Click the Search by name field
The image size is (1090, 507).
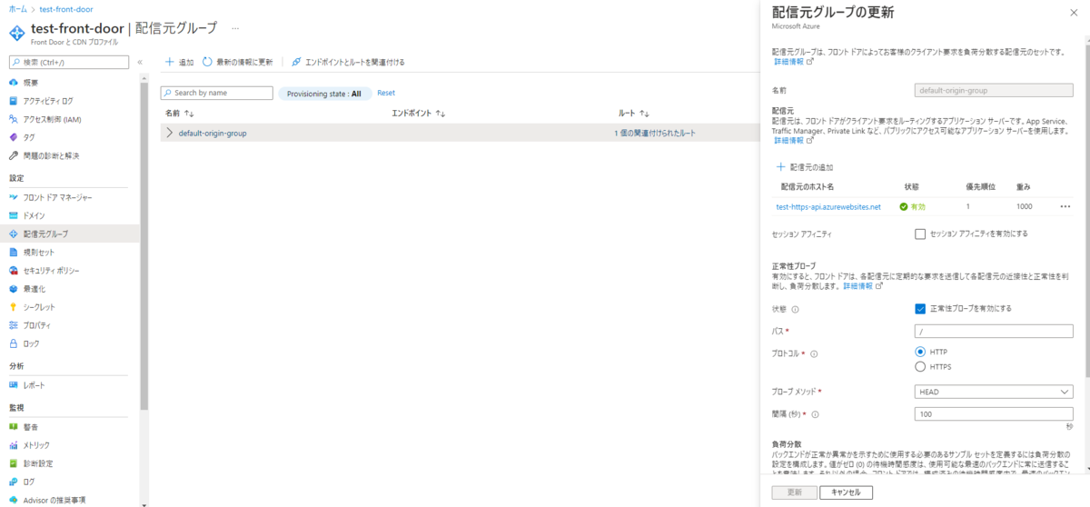click(216, 93)
